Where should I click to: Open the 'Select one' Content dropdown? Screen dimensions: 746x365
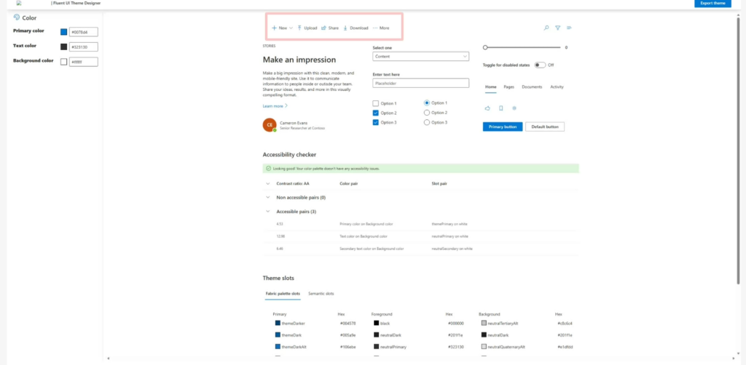[x=420, y=56]
